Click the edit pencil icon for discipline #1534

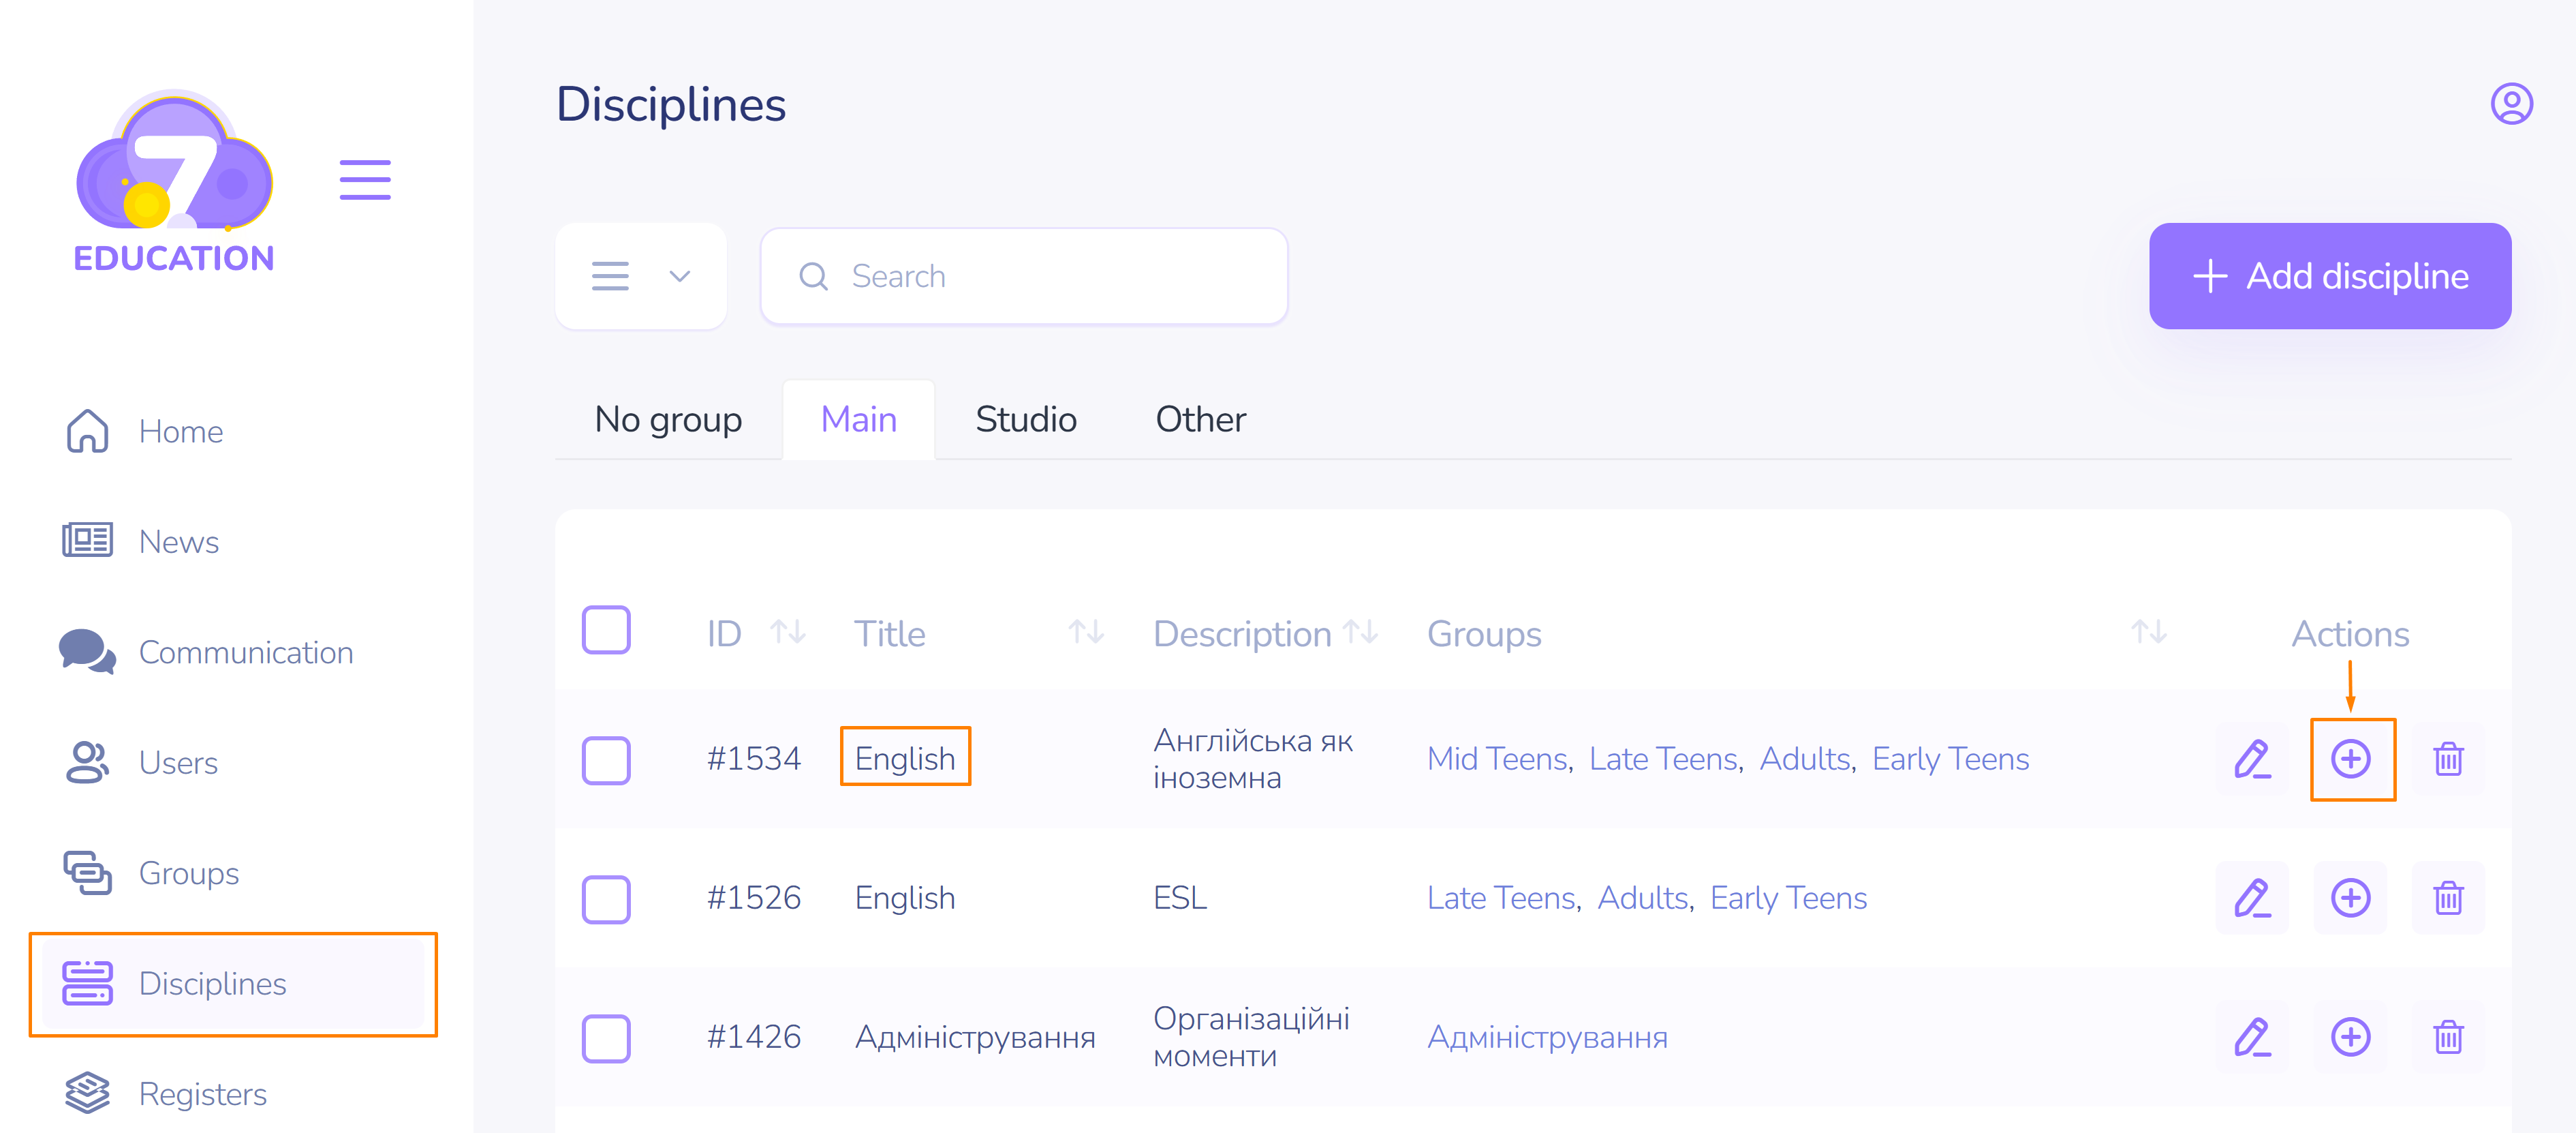2251,759
